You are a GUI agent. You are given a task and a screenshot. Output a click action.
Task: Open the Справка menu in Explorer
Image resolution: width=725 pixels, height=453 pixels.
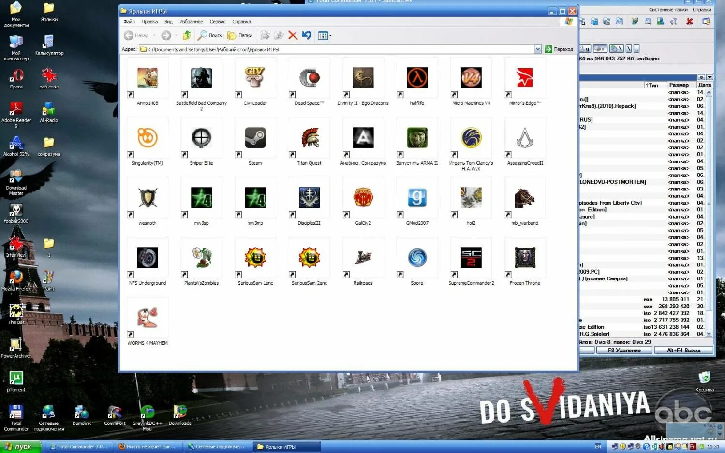241,22
